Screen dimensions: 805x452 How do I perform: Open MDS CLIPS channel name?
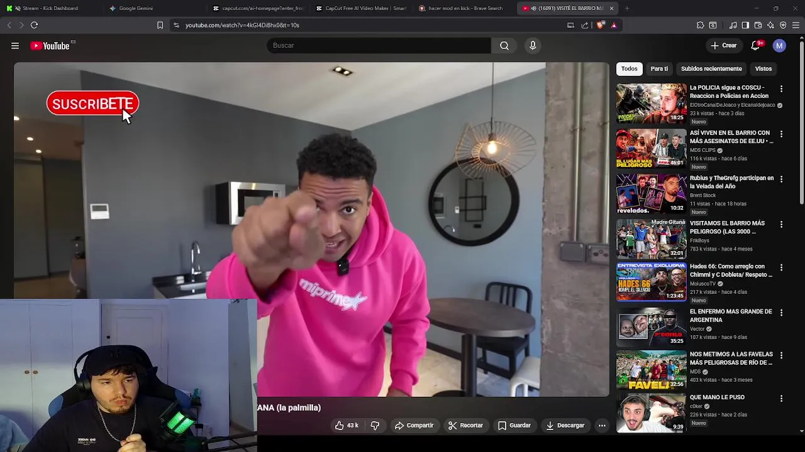pyautogui.click(x=702, y=151)
